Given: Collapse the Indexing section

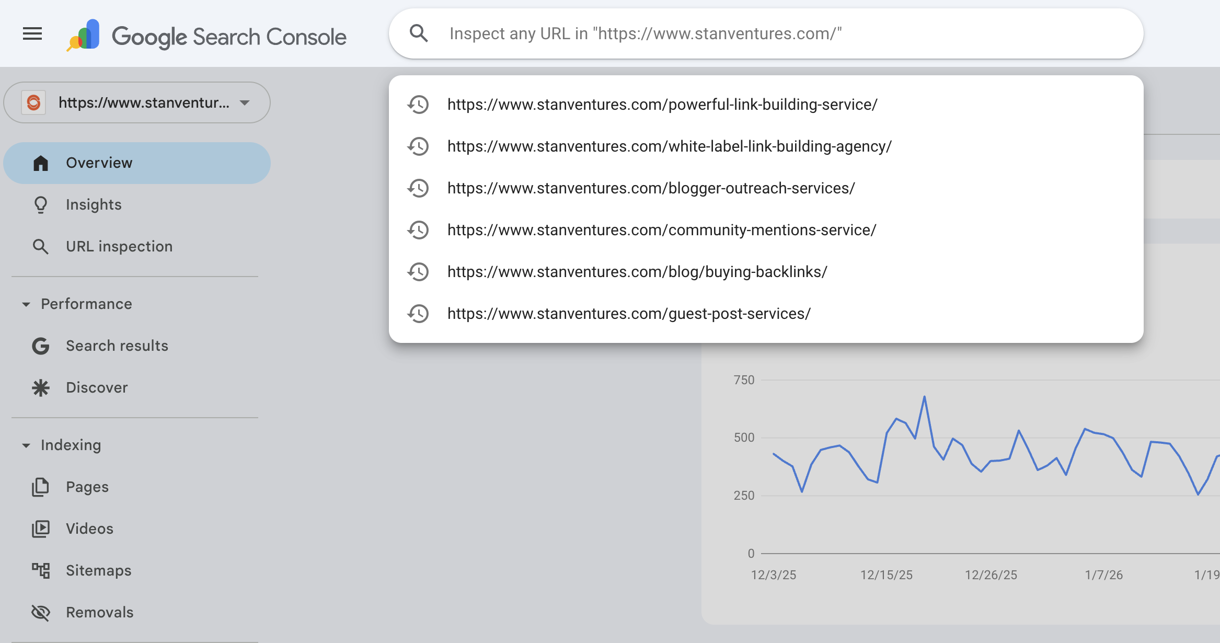Looking at the screenshot, I should [x=25, y=445].
